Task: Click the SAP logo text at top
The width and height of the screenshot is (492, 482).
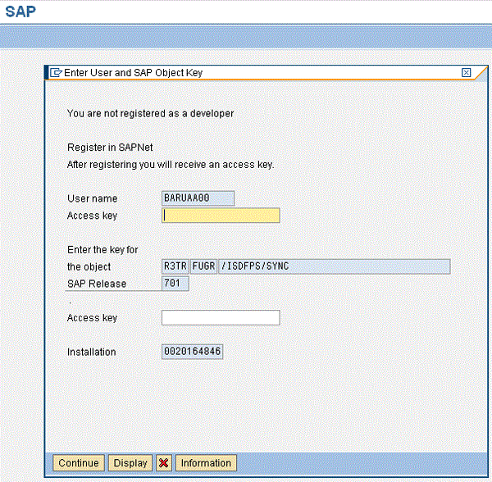Action: [x=20, y=12]
